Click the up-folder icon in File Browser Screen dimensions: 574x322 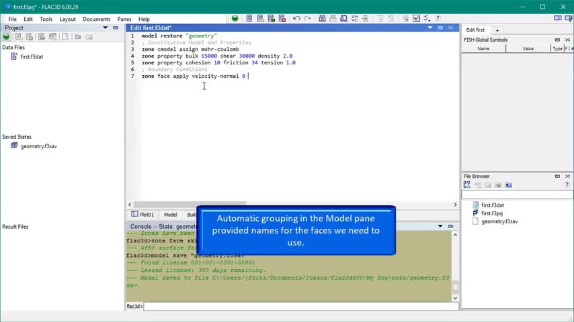509,185
